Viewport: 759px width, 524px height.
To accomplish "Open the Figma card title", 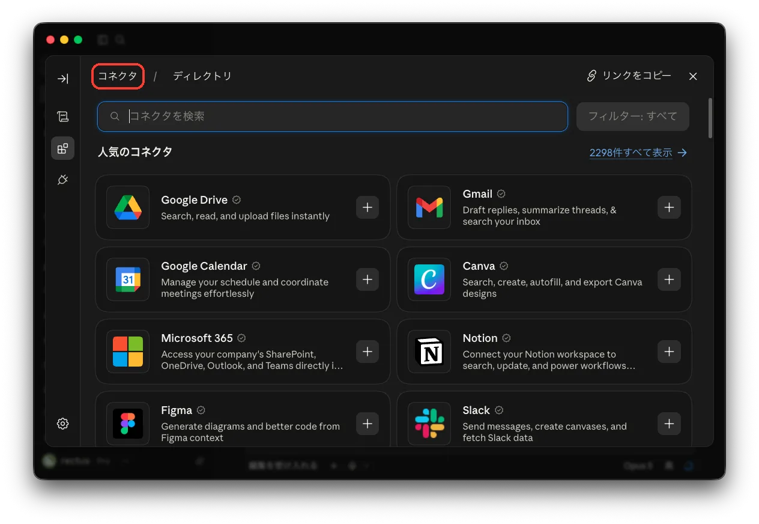I will (177, 410).
